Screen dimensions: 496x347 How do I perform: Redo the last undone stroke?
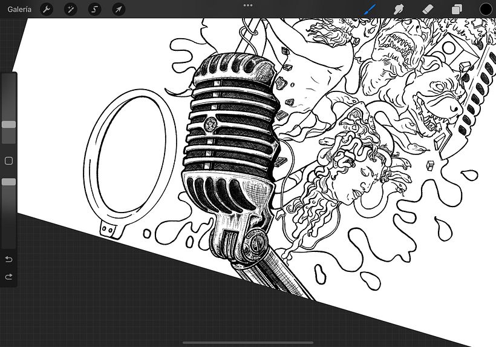[x=9, y=277]
